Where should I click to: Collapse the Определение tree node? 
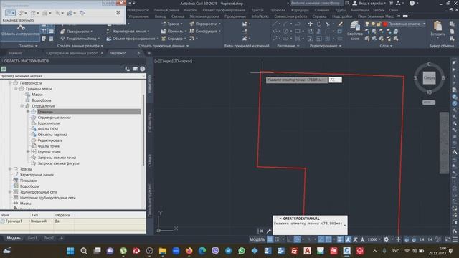22,106
